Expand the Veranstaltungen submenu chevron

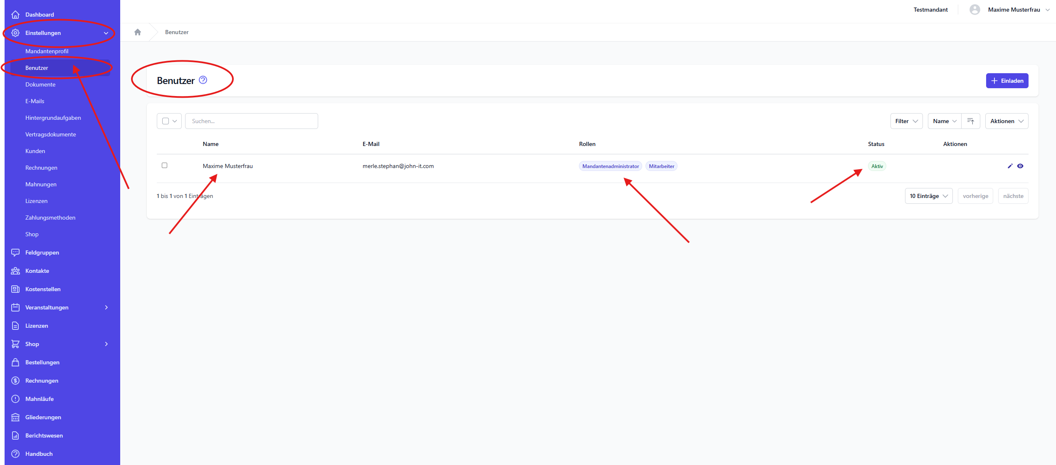tap(106, 307)
